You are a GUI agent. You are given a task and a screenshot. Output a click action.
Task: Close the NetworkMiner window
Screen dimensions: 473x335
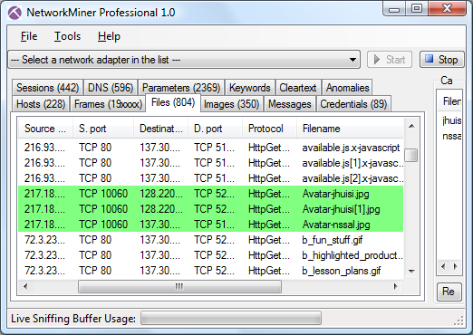coord(447,9)
